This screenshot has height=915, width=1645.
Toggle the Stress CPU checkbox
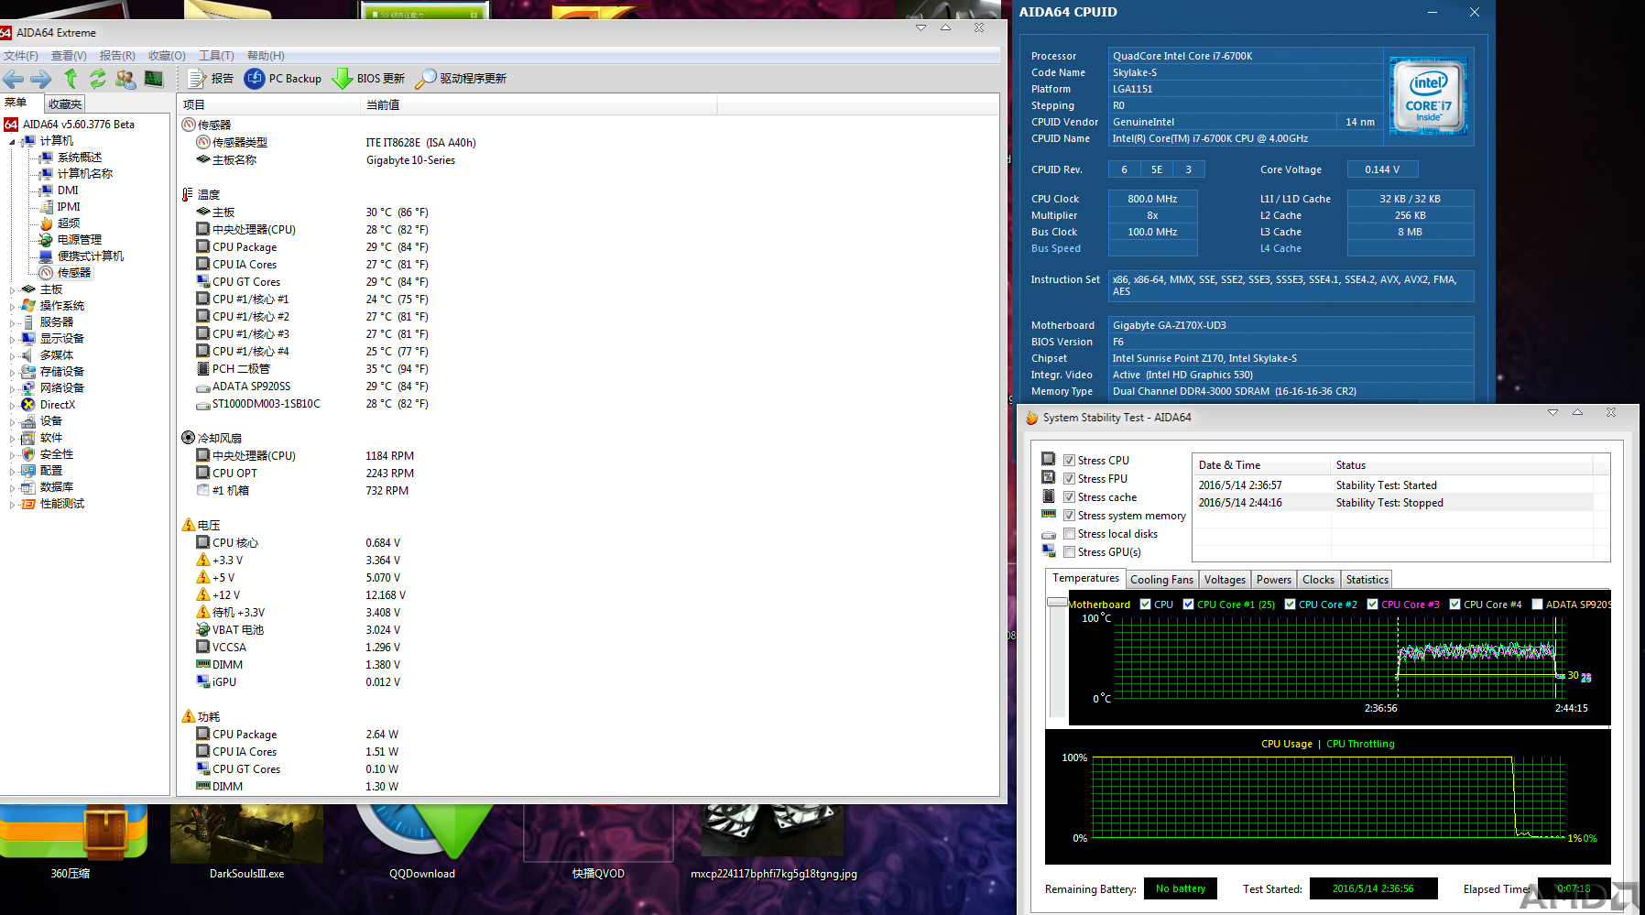click(1069, 461)
